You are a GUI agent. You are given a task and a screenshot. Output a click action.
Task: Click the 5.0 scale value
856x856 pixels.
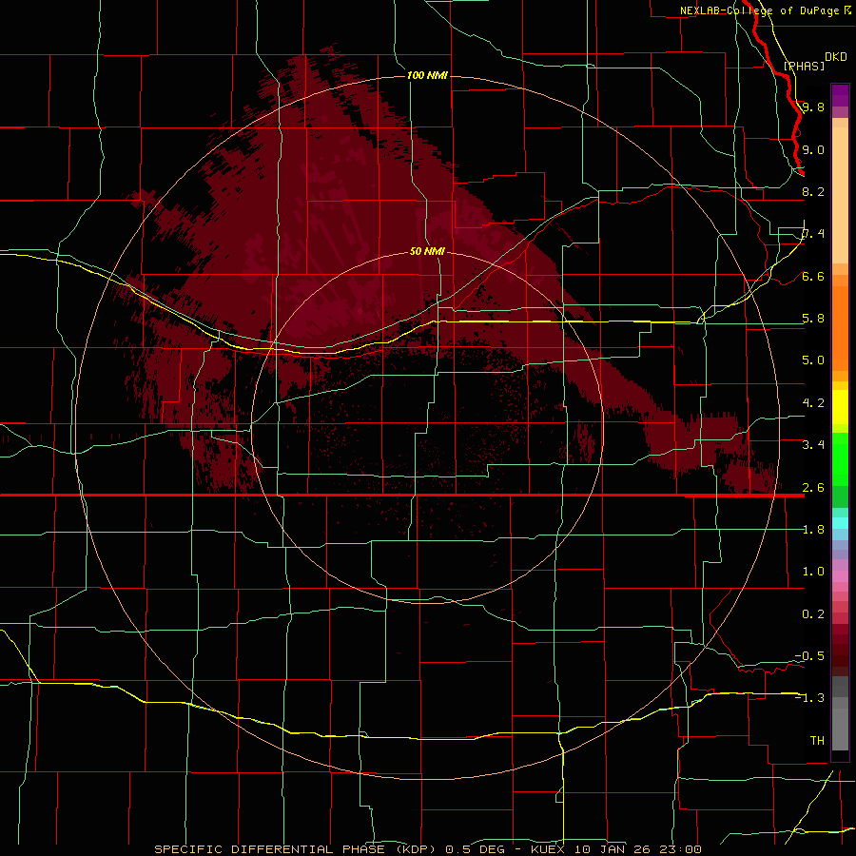[x=813, y=360]
